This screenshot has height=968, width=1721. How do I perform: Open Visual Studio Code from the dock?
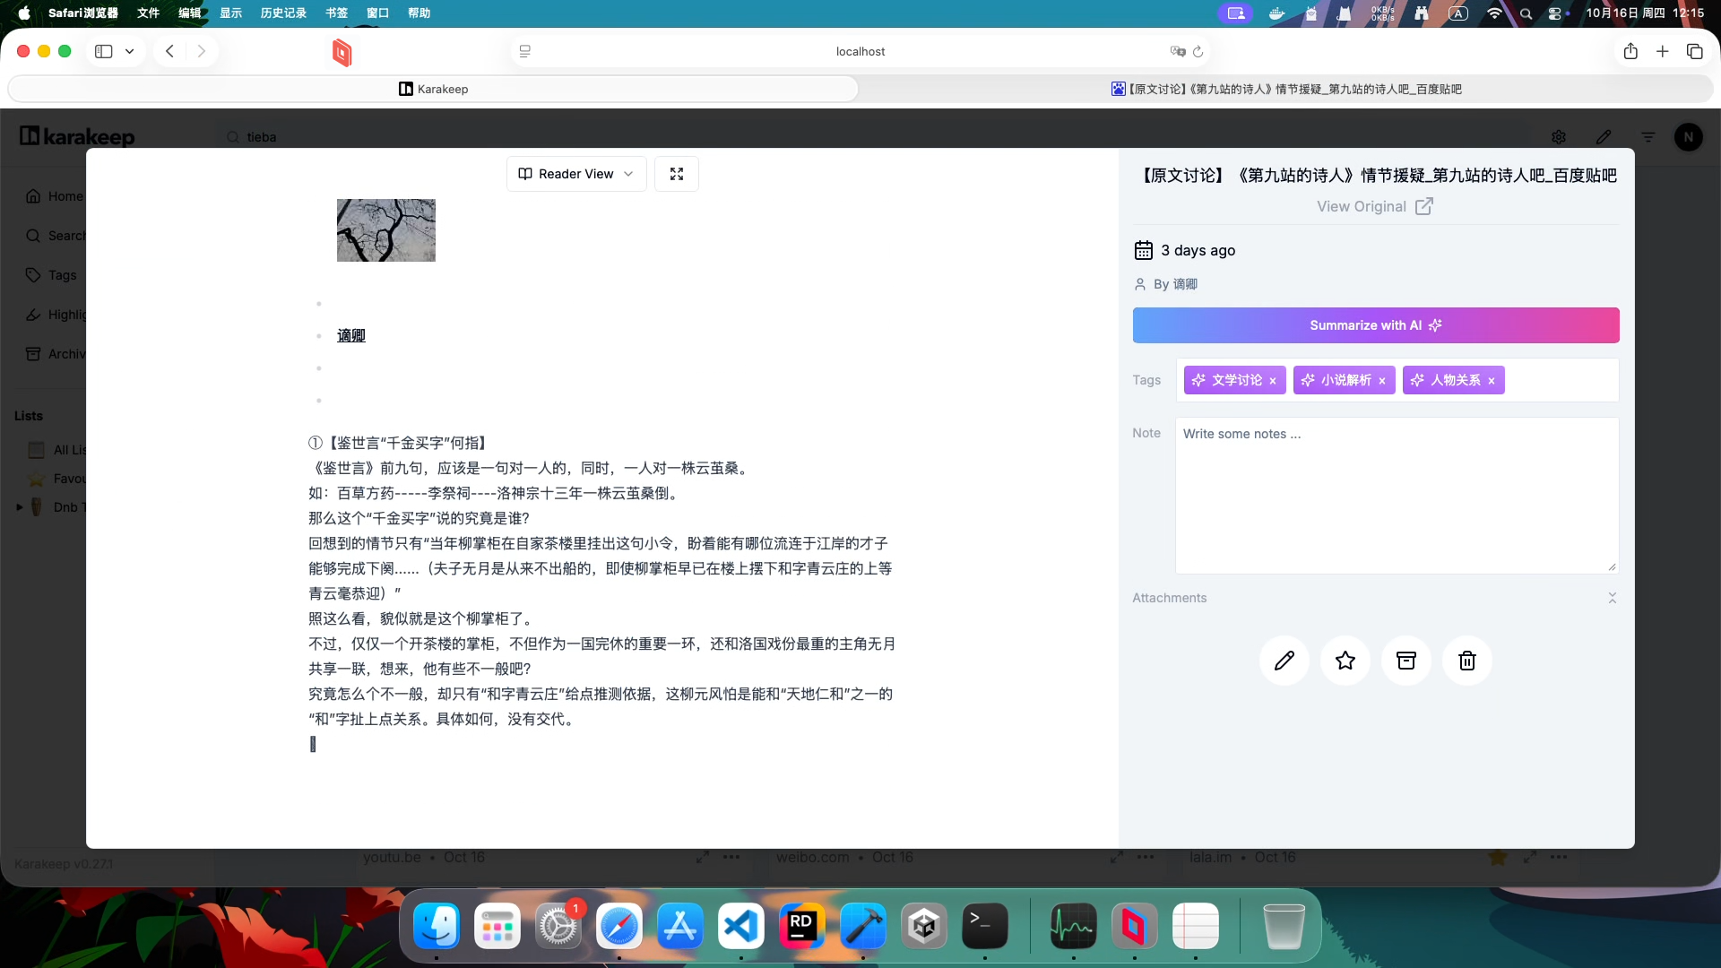tap(740, 926)
